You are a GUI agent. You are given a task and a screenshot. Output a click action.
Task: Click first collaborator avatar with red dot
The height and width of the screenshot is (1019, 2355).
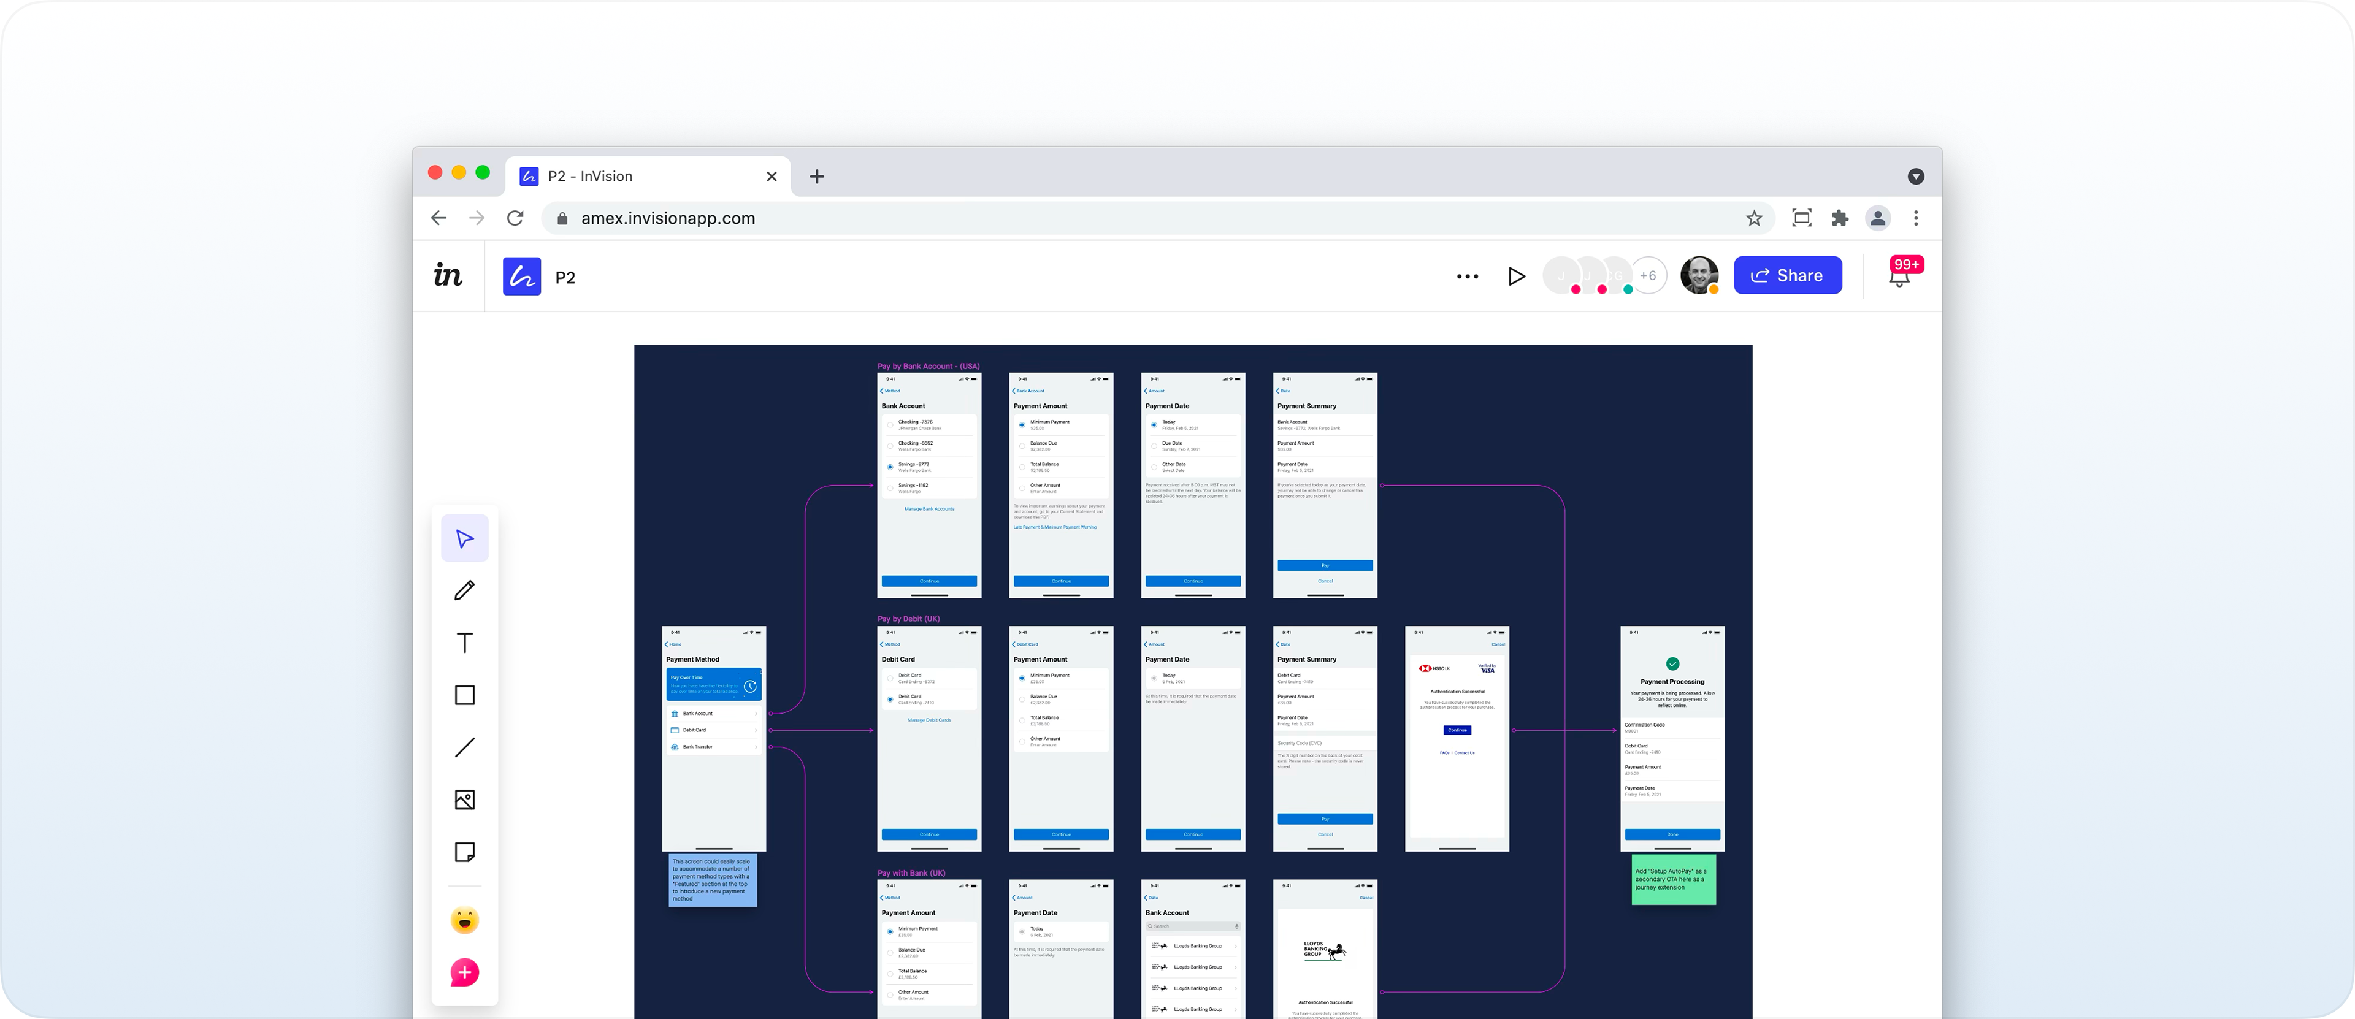(1561, 275)
